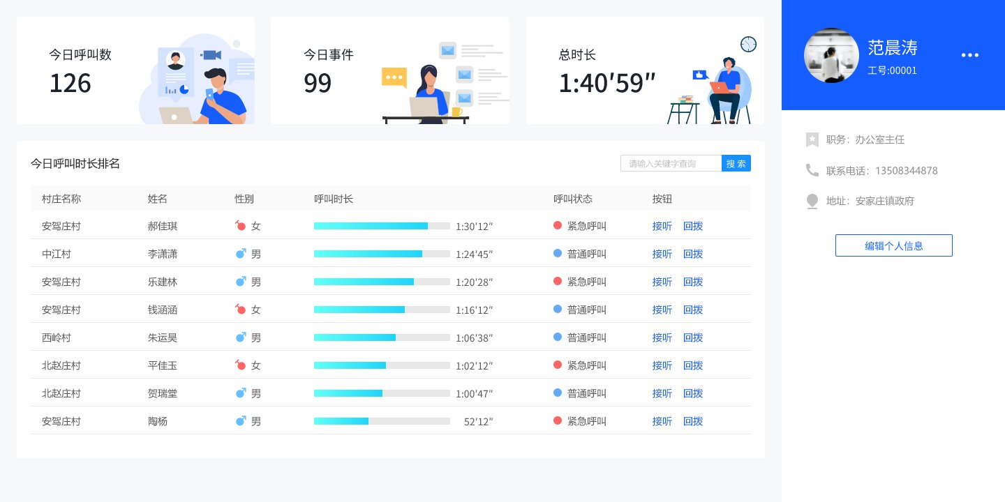1005x502 pixels.
Task: Click 接听 for 钱涵涵's row
Action: 662,310
